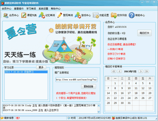Screen dimensions: 158x121
Task: Close the 朗朗背单词 window
Action: coord(154,2)
